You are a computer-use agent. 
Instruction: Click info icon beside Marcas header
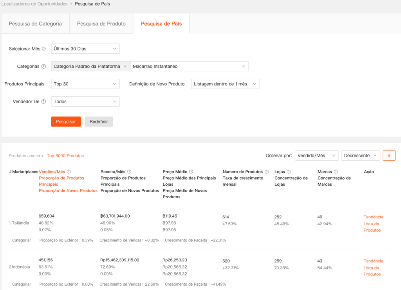coord(336,172)
